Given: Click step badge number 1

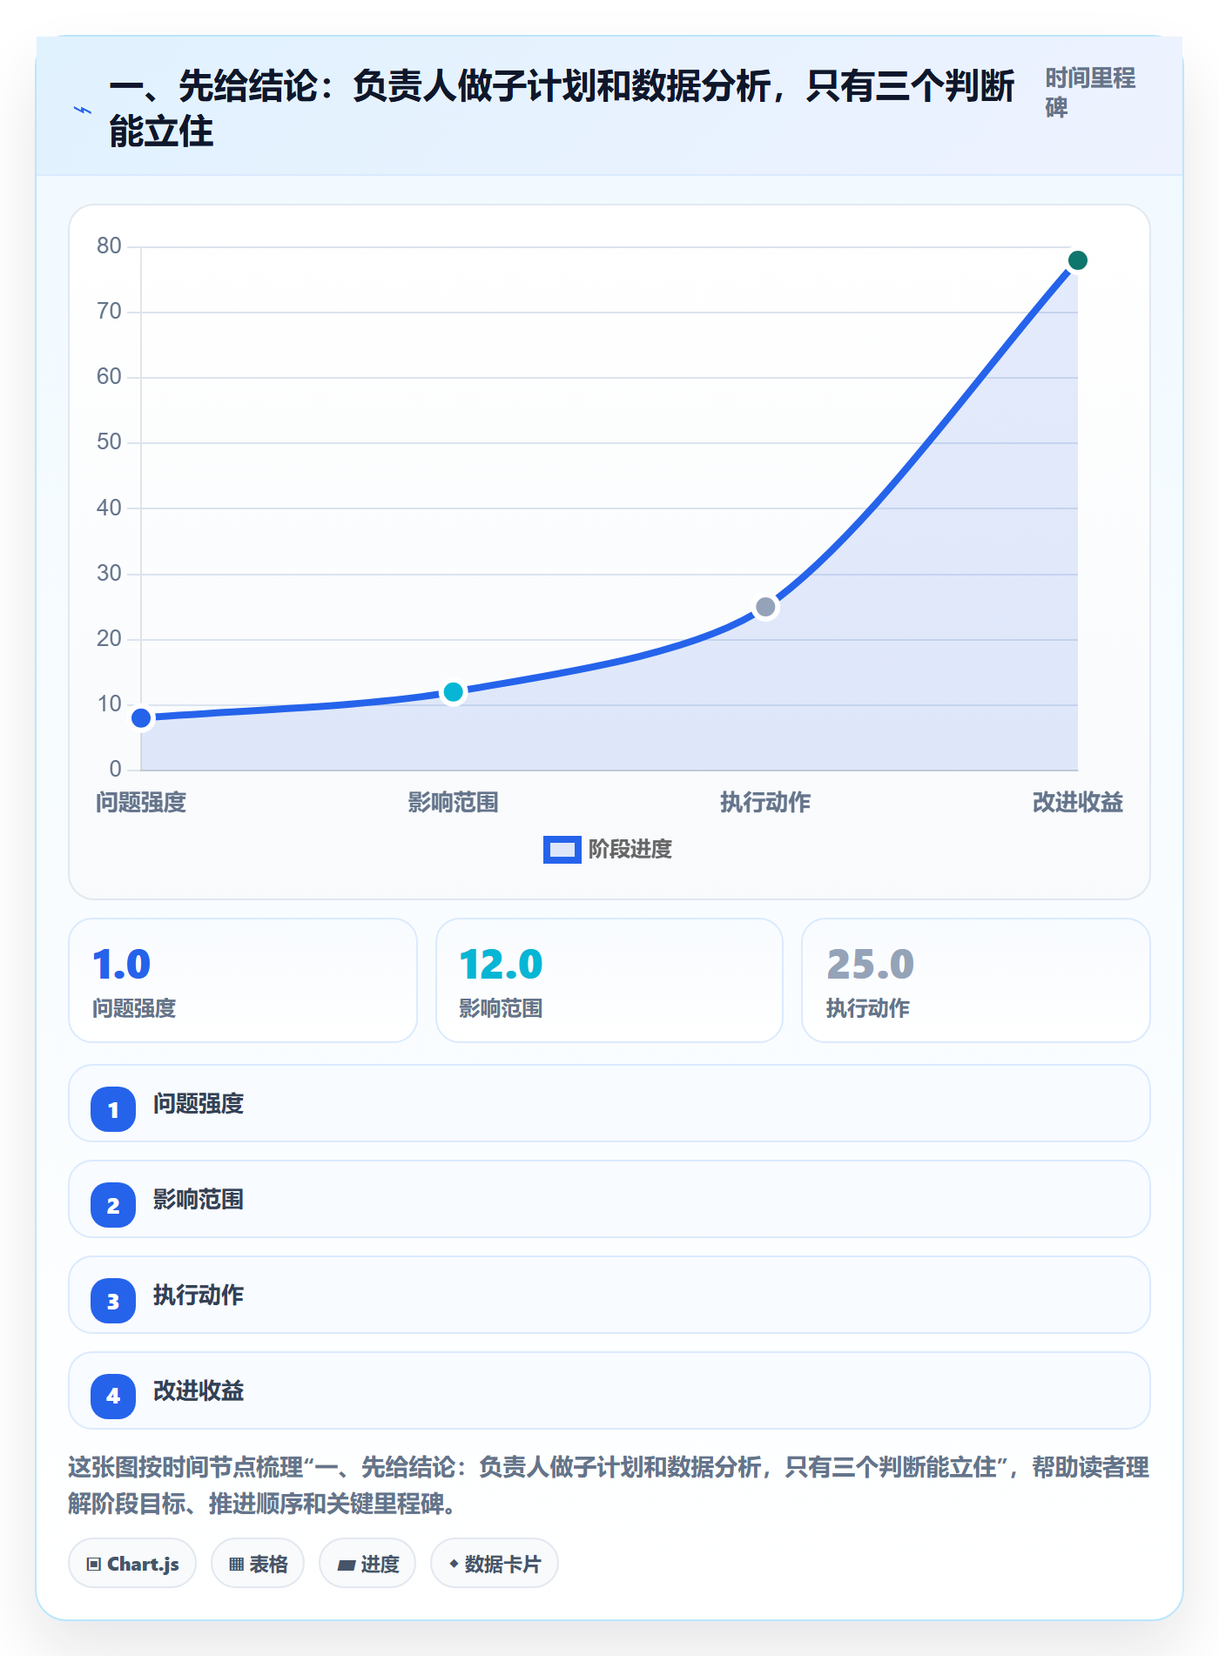Looking at the screenshot, I should (x=113, y=1109).
